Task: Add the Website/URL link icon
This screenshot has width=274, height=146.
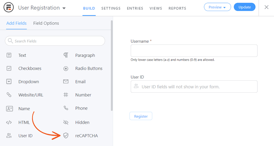Action: click(x=9, y=95)
